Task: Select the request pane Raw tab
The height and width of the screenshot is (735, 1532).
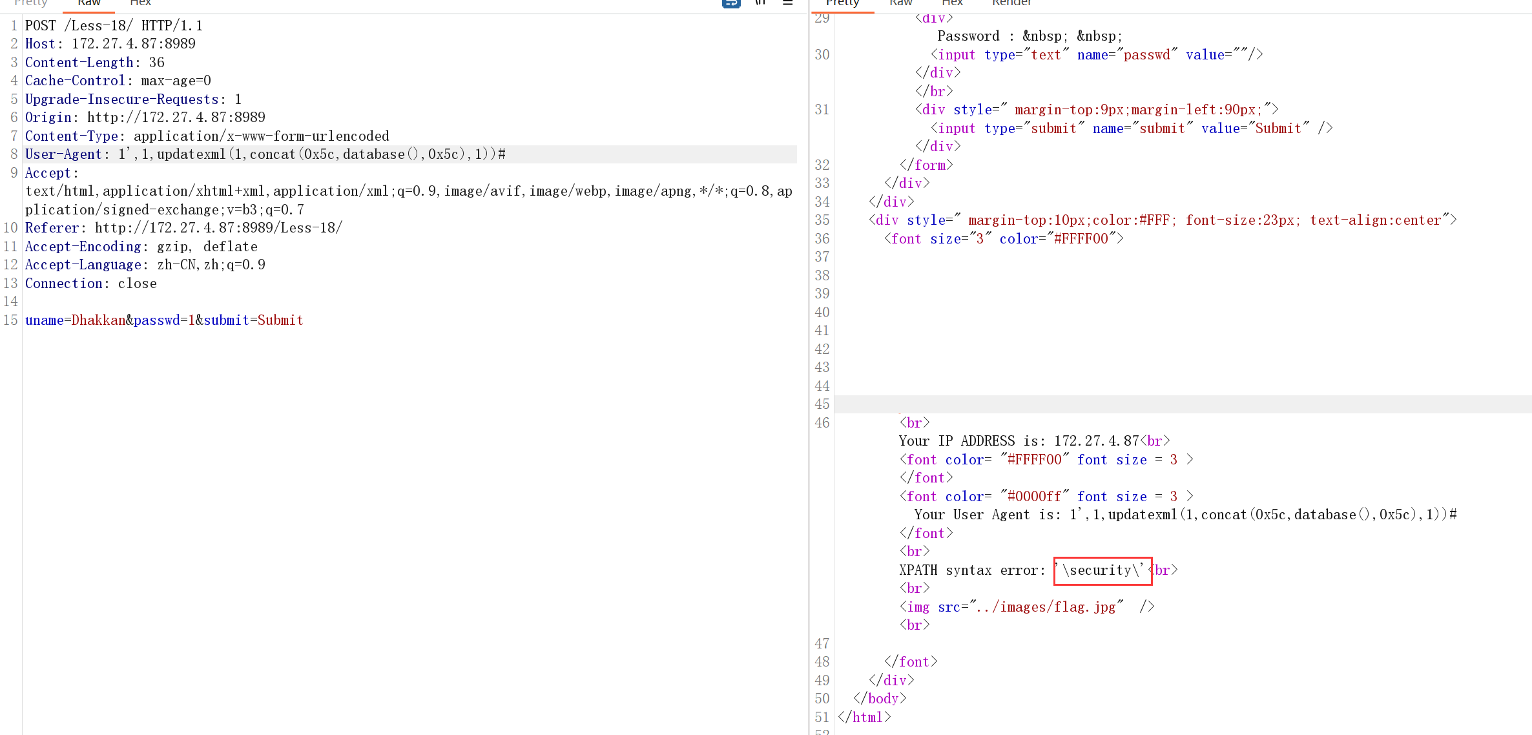Action: [89, 3]
